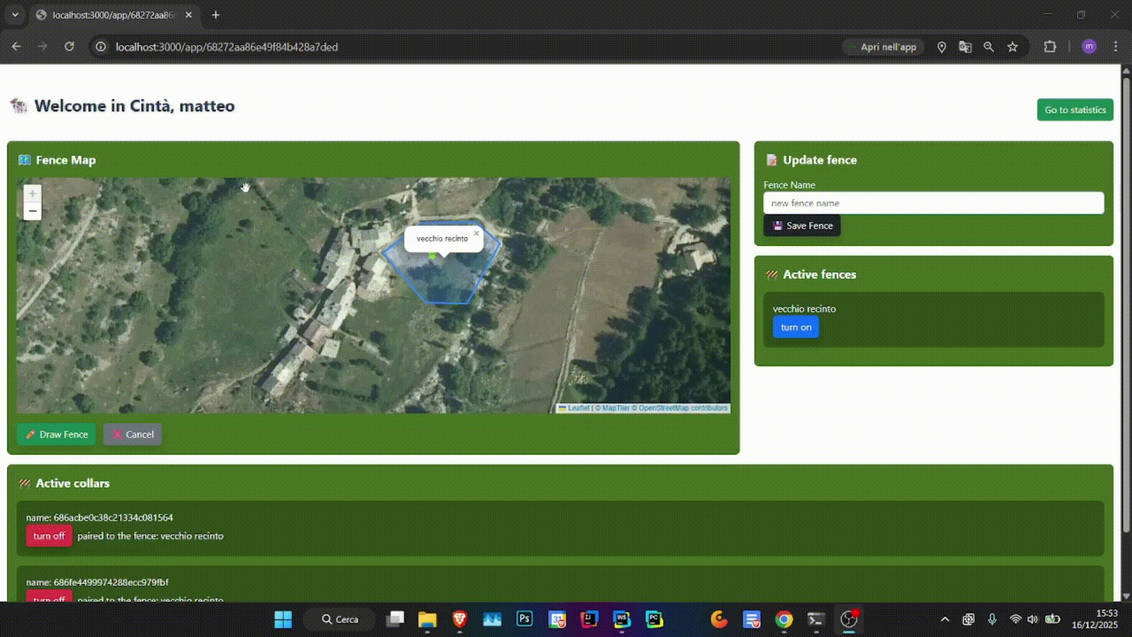Open the Leaflet attribution link
Viewport: 1132px width, 637px height.
pyautogui.click(x=578, y=408)
